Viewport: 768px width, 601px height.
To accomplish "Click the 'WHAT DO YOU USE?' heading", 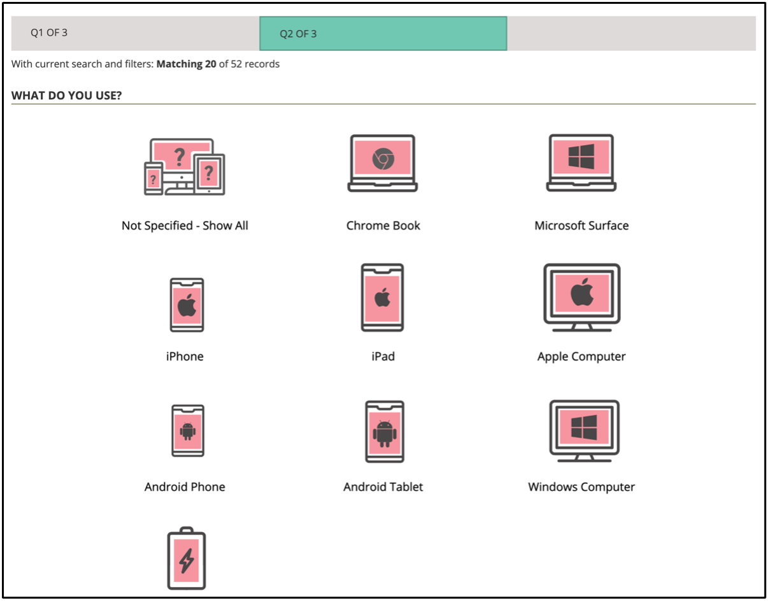I will tap(67, 95).
